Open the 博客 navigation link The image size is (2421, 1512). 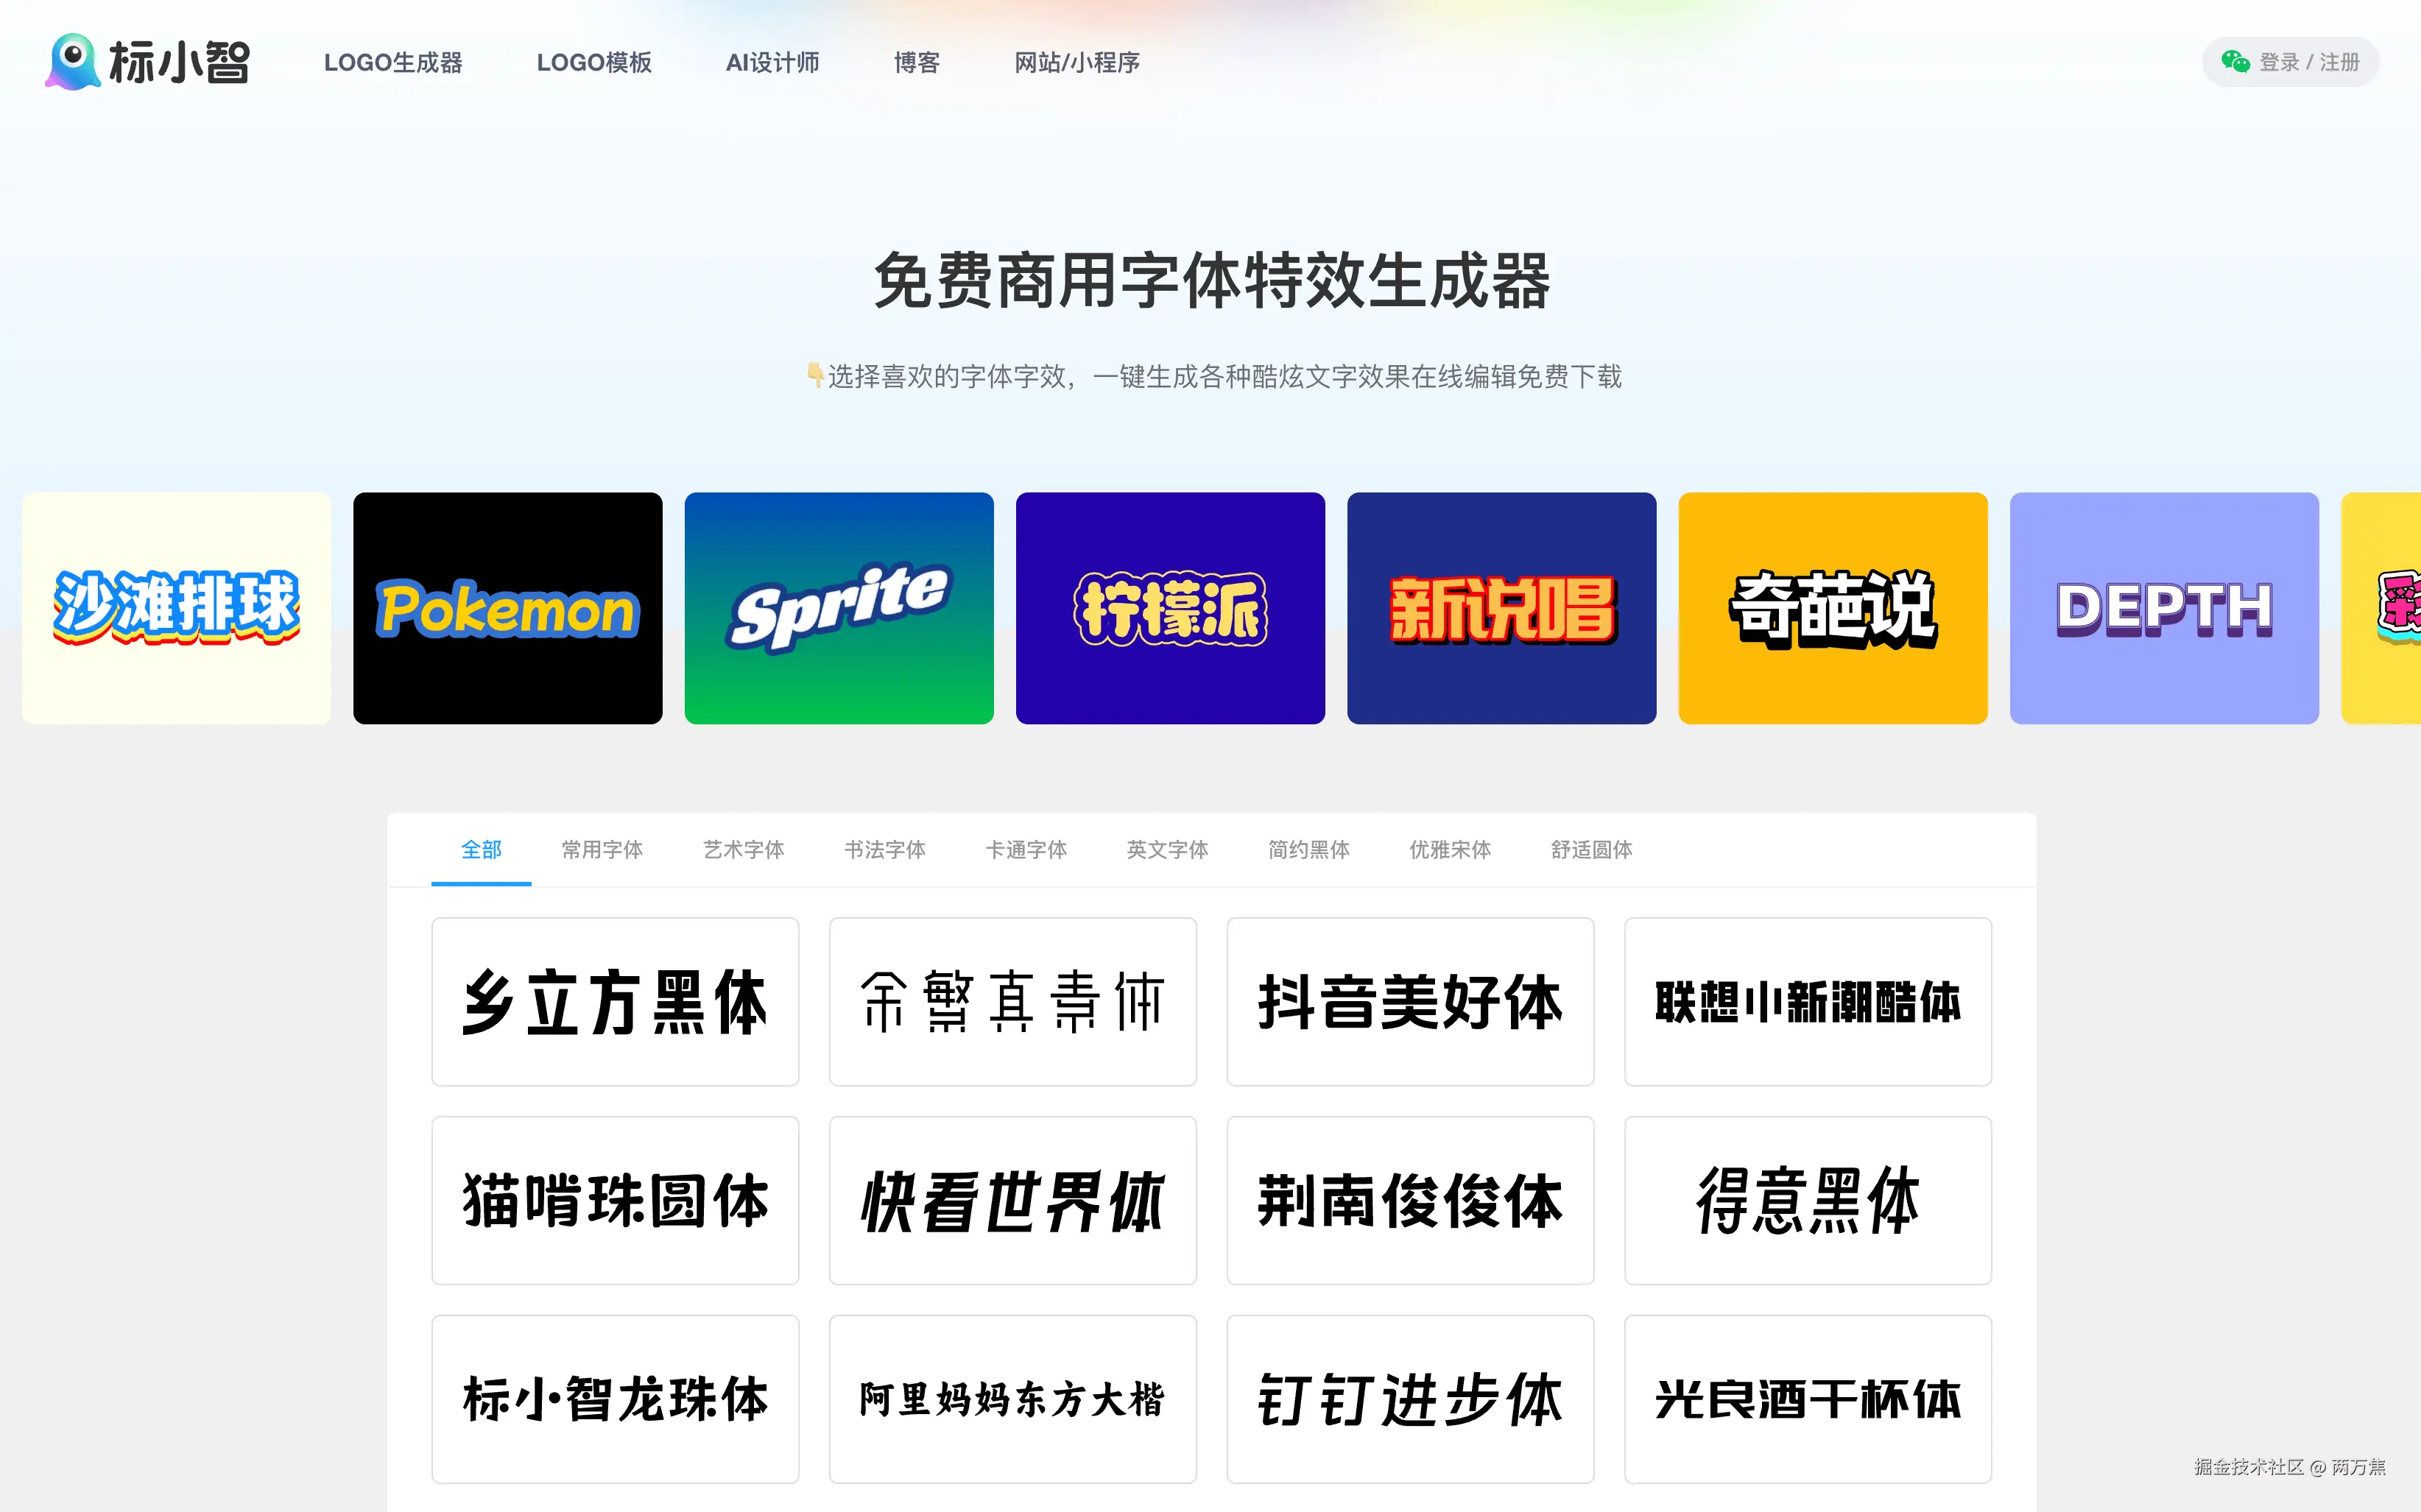tap(916, 63)
